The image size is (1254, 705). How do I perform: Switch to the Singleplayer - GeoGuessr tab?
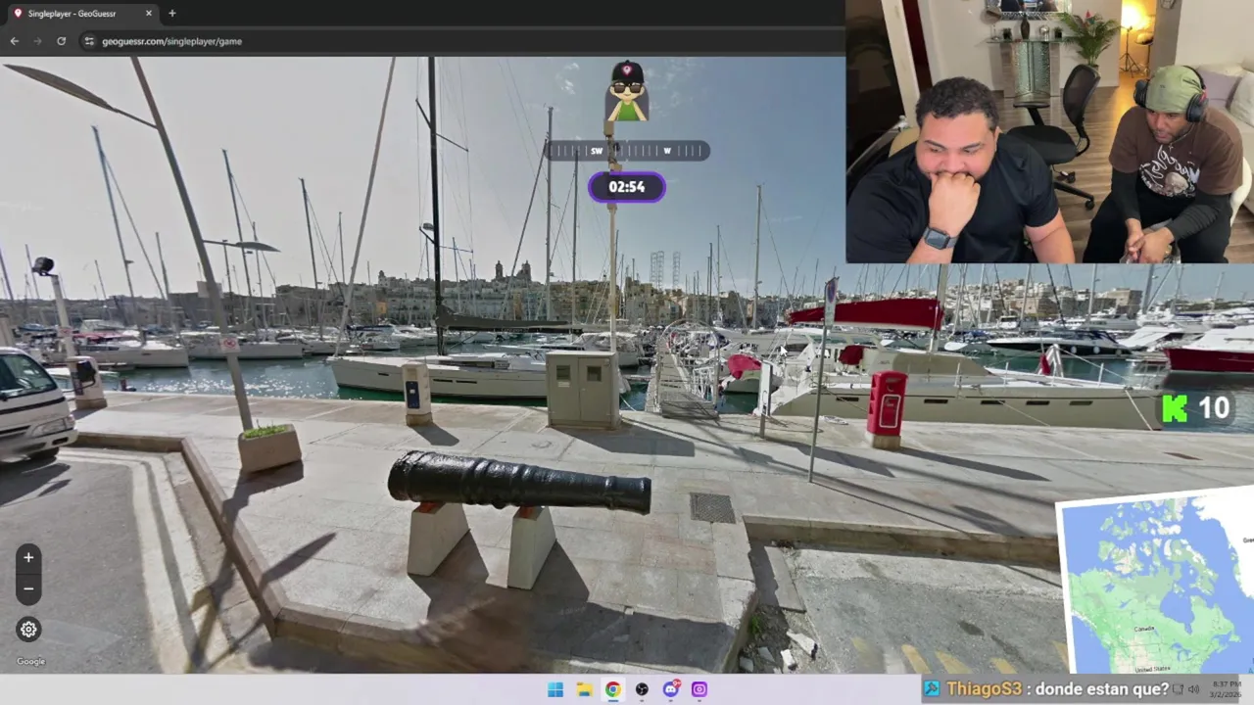point(80,14)
